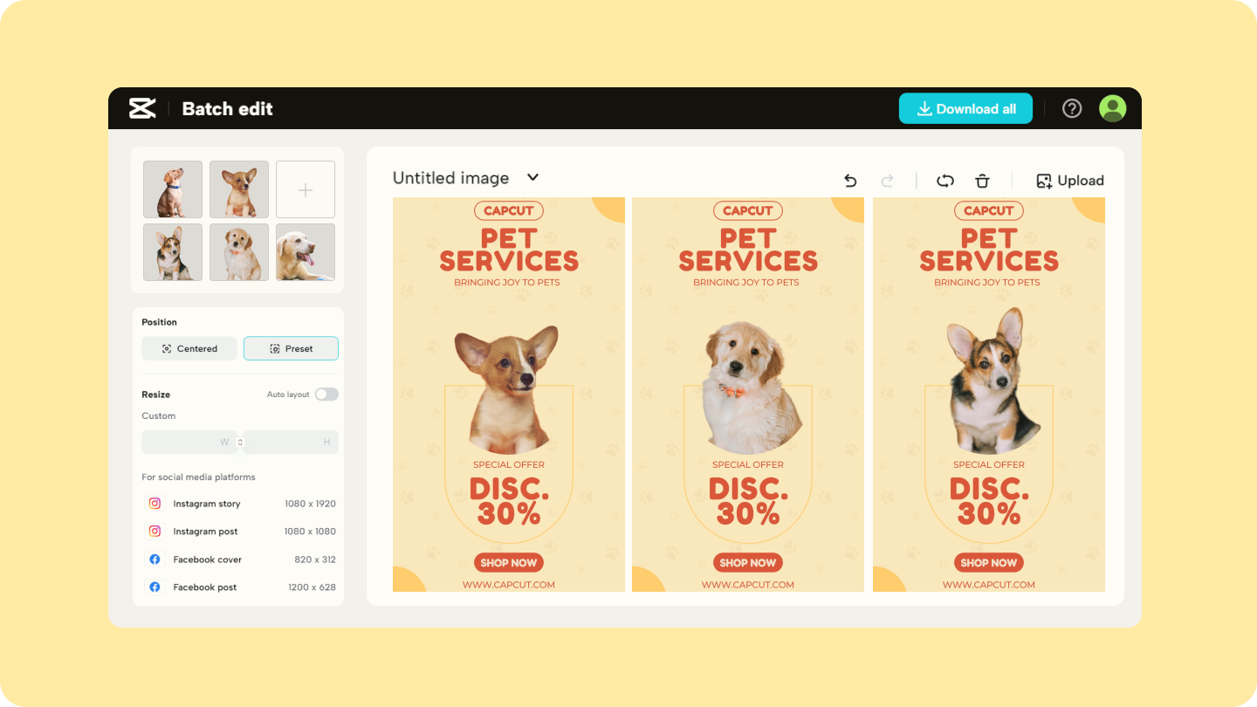Delete with the trash icon
Image resolution: width=1257 pixels, height=707 pixels.
click(982, 181)
